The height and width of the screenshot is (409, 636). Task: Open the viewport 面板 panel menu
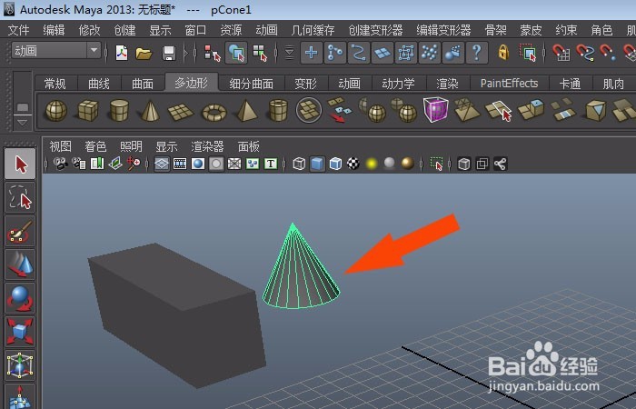(x=249, y=146)
